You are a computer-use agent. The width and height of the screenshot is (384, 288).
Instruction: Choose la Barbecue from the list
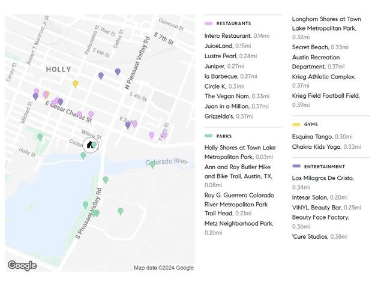click(230, 76)
